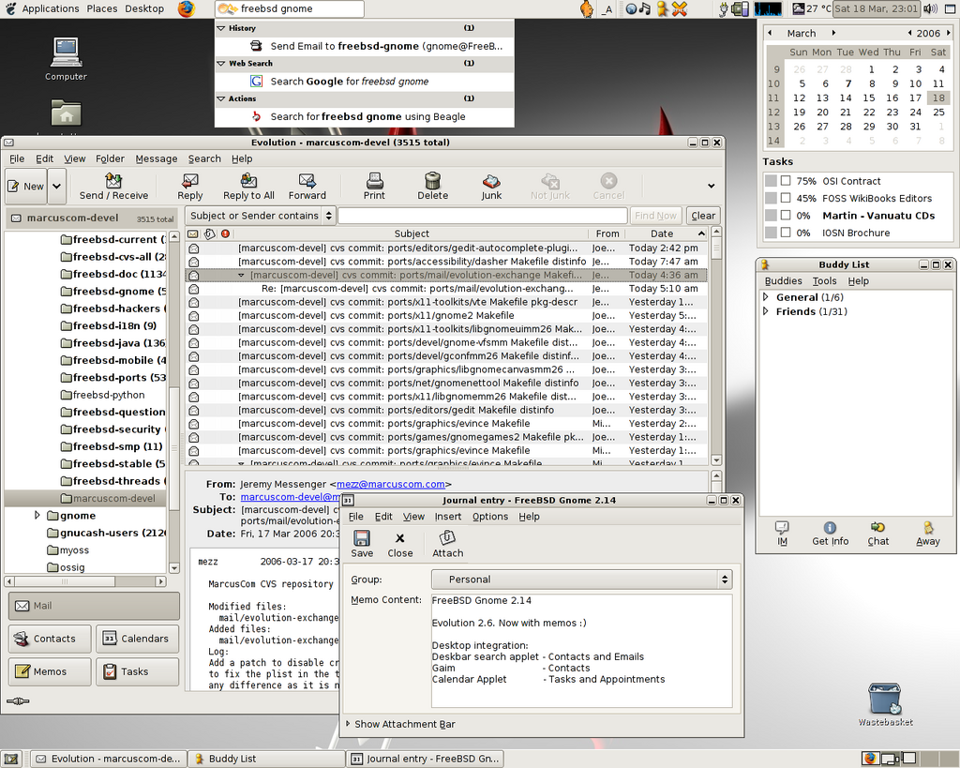Open Computer desktop icon
This screenshot has height=768, width=960.
67,59
